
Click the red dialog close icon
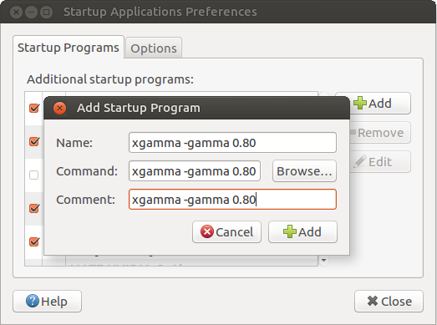[59, 108]
